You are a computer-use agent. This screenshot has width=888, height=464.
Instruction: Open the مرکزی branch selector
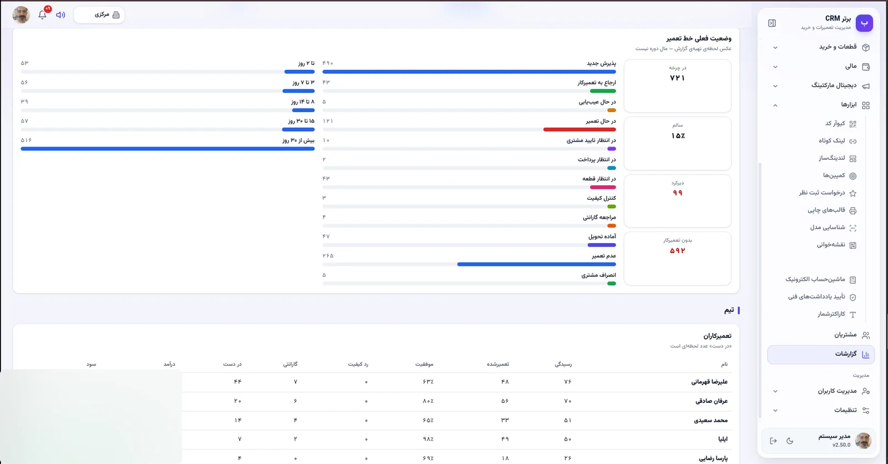[99, 15]
